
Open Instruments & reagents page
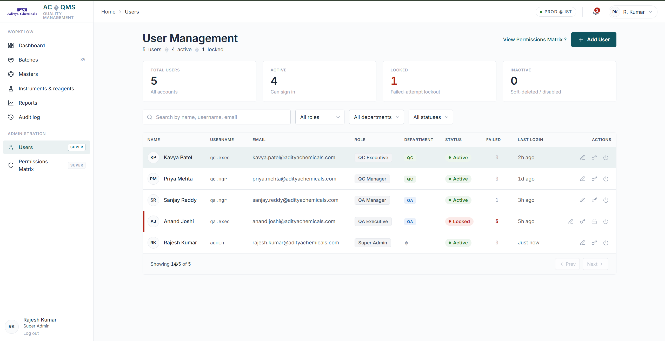click(x=47, y=89)
